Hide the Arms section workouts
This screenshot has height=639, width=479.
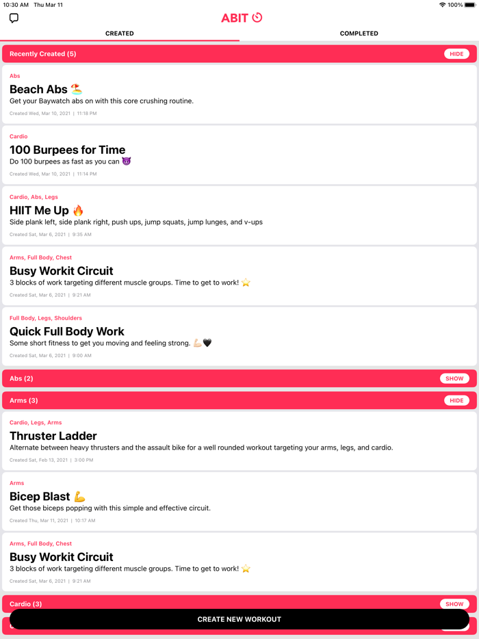pyautogui.click(x=456, y=400)
